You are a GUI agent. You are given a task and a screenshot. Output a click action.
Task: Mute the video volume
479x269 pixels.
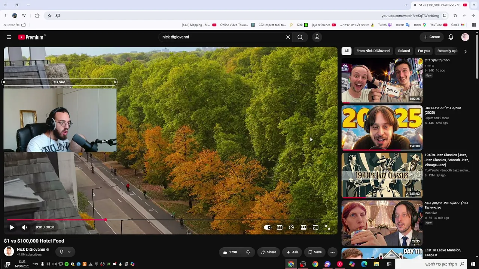pyautogui.click(x=24, y=227)
